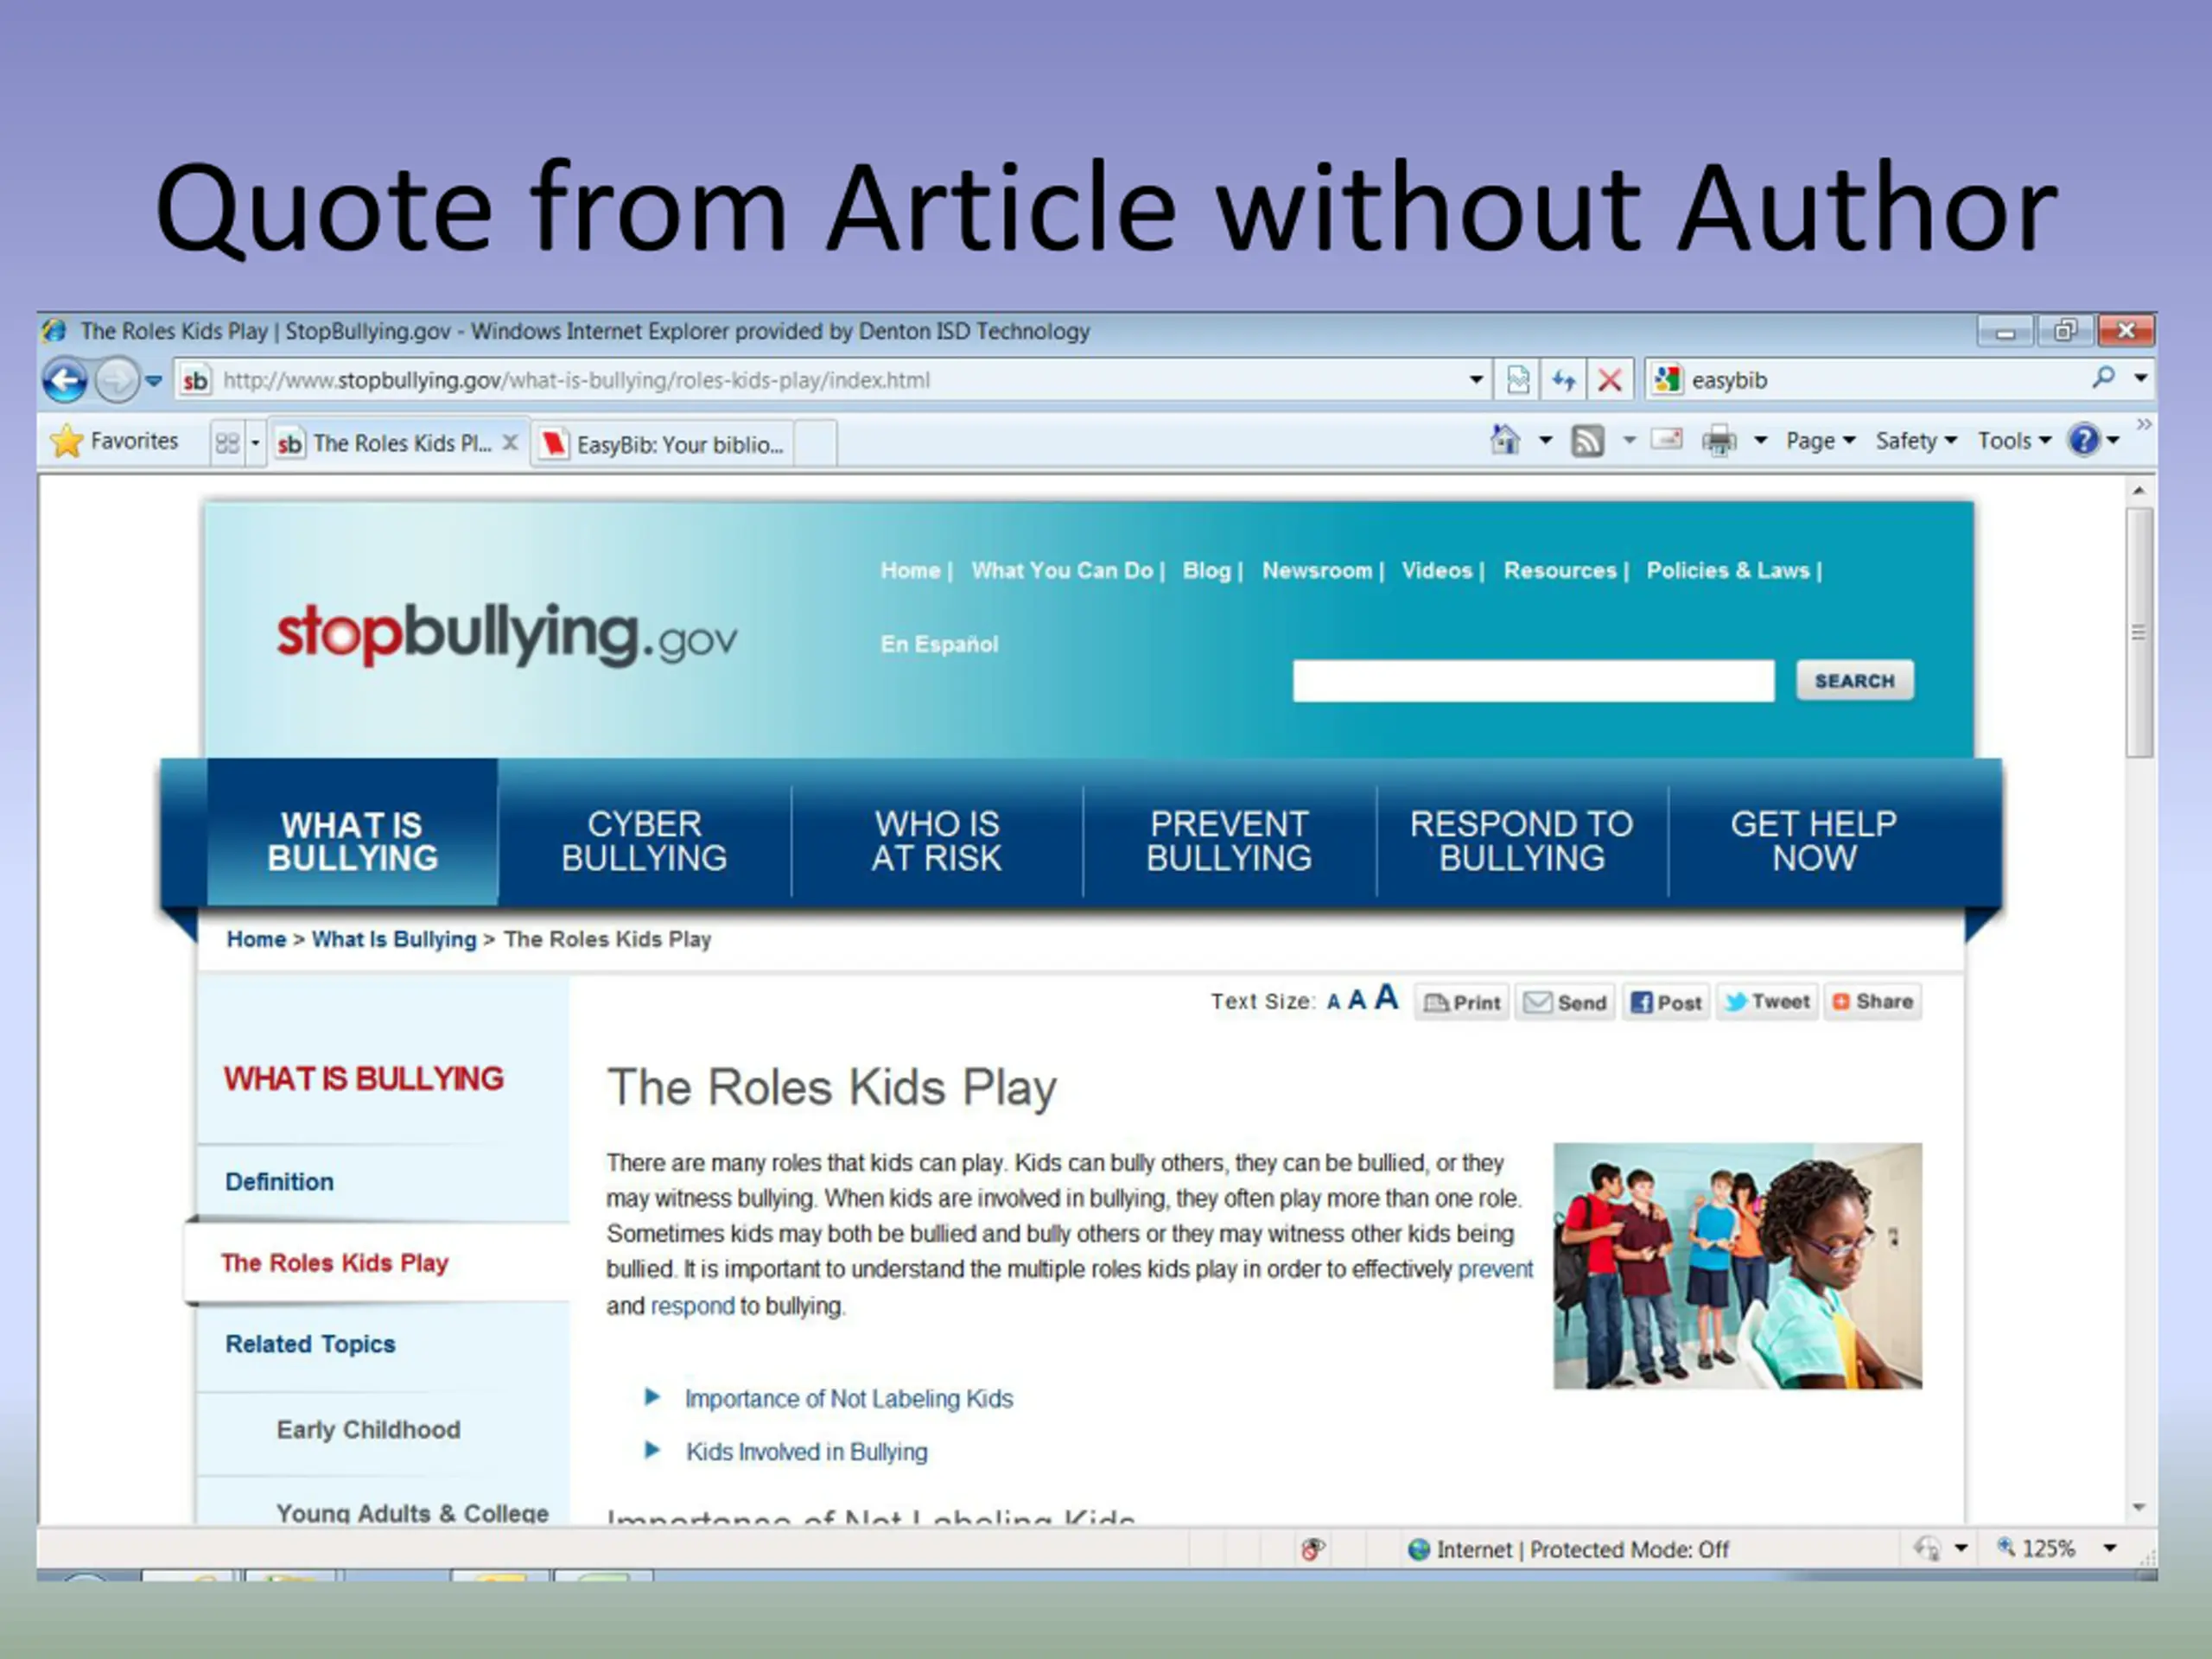Image resolution: width=2212 pixels, height=1659 pixels.
Task: Click the kids at lockers photo
Action: point(1737,1265)
